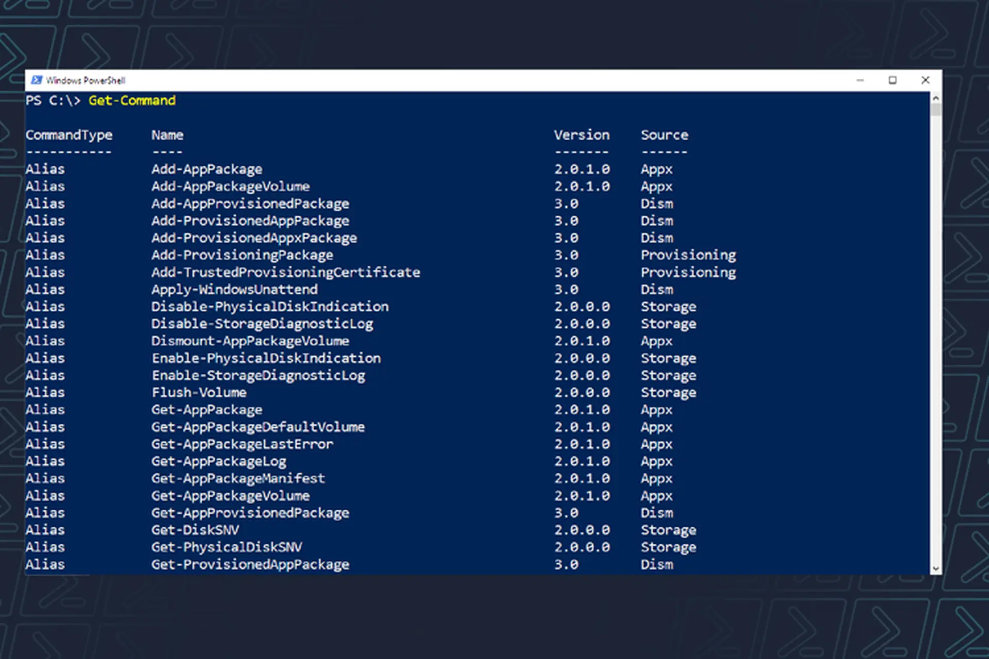This screenshot has width=989, height=659.
Task: Click the Add-TrustedProvisioningCertificate entry
Action: click(x=286, y=272)
